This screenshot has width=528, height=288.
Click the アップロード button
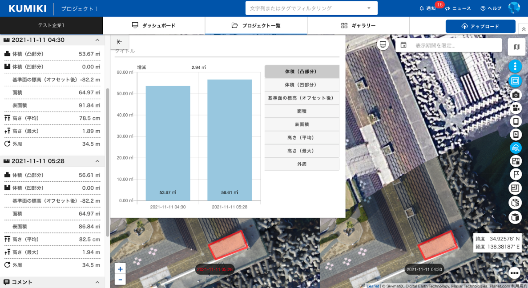click(480, 26)
